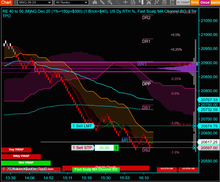Click the 15:30 time axis label
This screenshot has width=220, height=182.
[x=106, y=178]
